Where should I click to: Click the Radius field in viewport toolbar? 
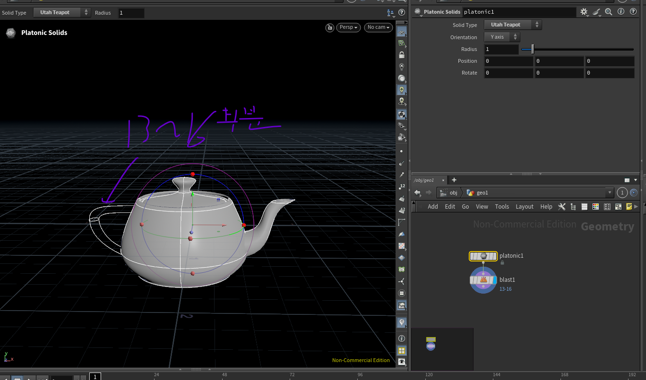click(131, 13)
